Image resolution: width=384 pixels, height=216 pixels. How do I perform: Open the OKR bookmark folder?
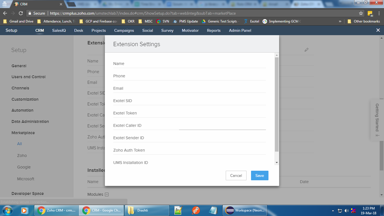(x=128, y=21)
